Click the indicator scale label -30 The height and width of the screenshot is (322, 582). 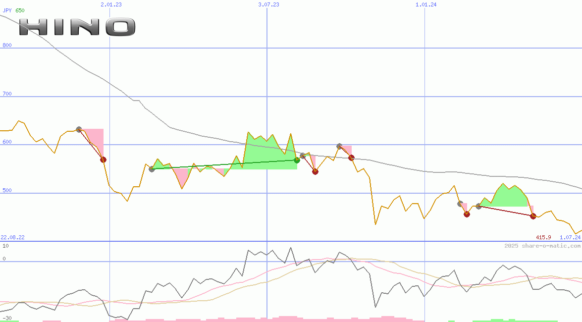tap(7, 319)
